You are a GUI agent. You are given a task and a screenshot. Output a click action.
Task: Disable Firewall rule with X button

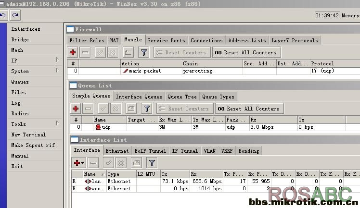tap(113, 52)
